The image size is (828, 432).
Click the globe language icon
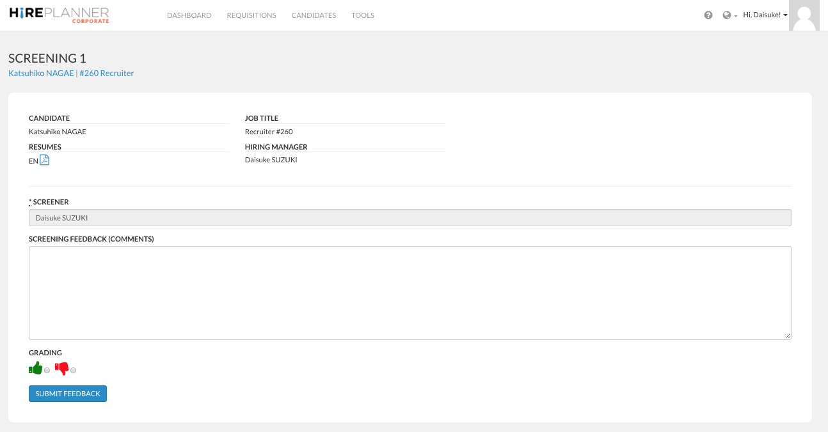click(728, 15)
